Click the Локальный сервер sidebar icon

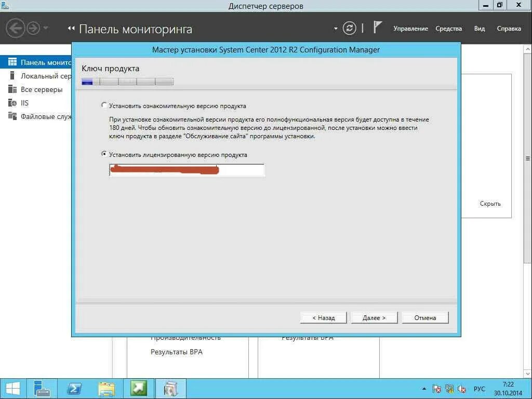click(x=12, y=75)
